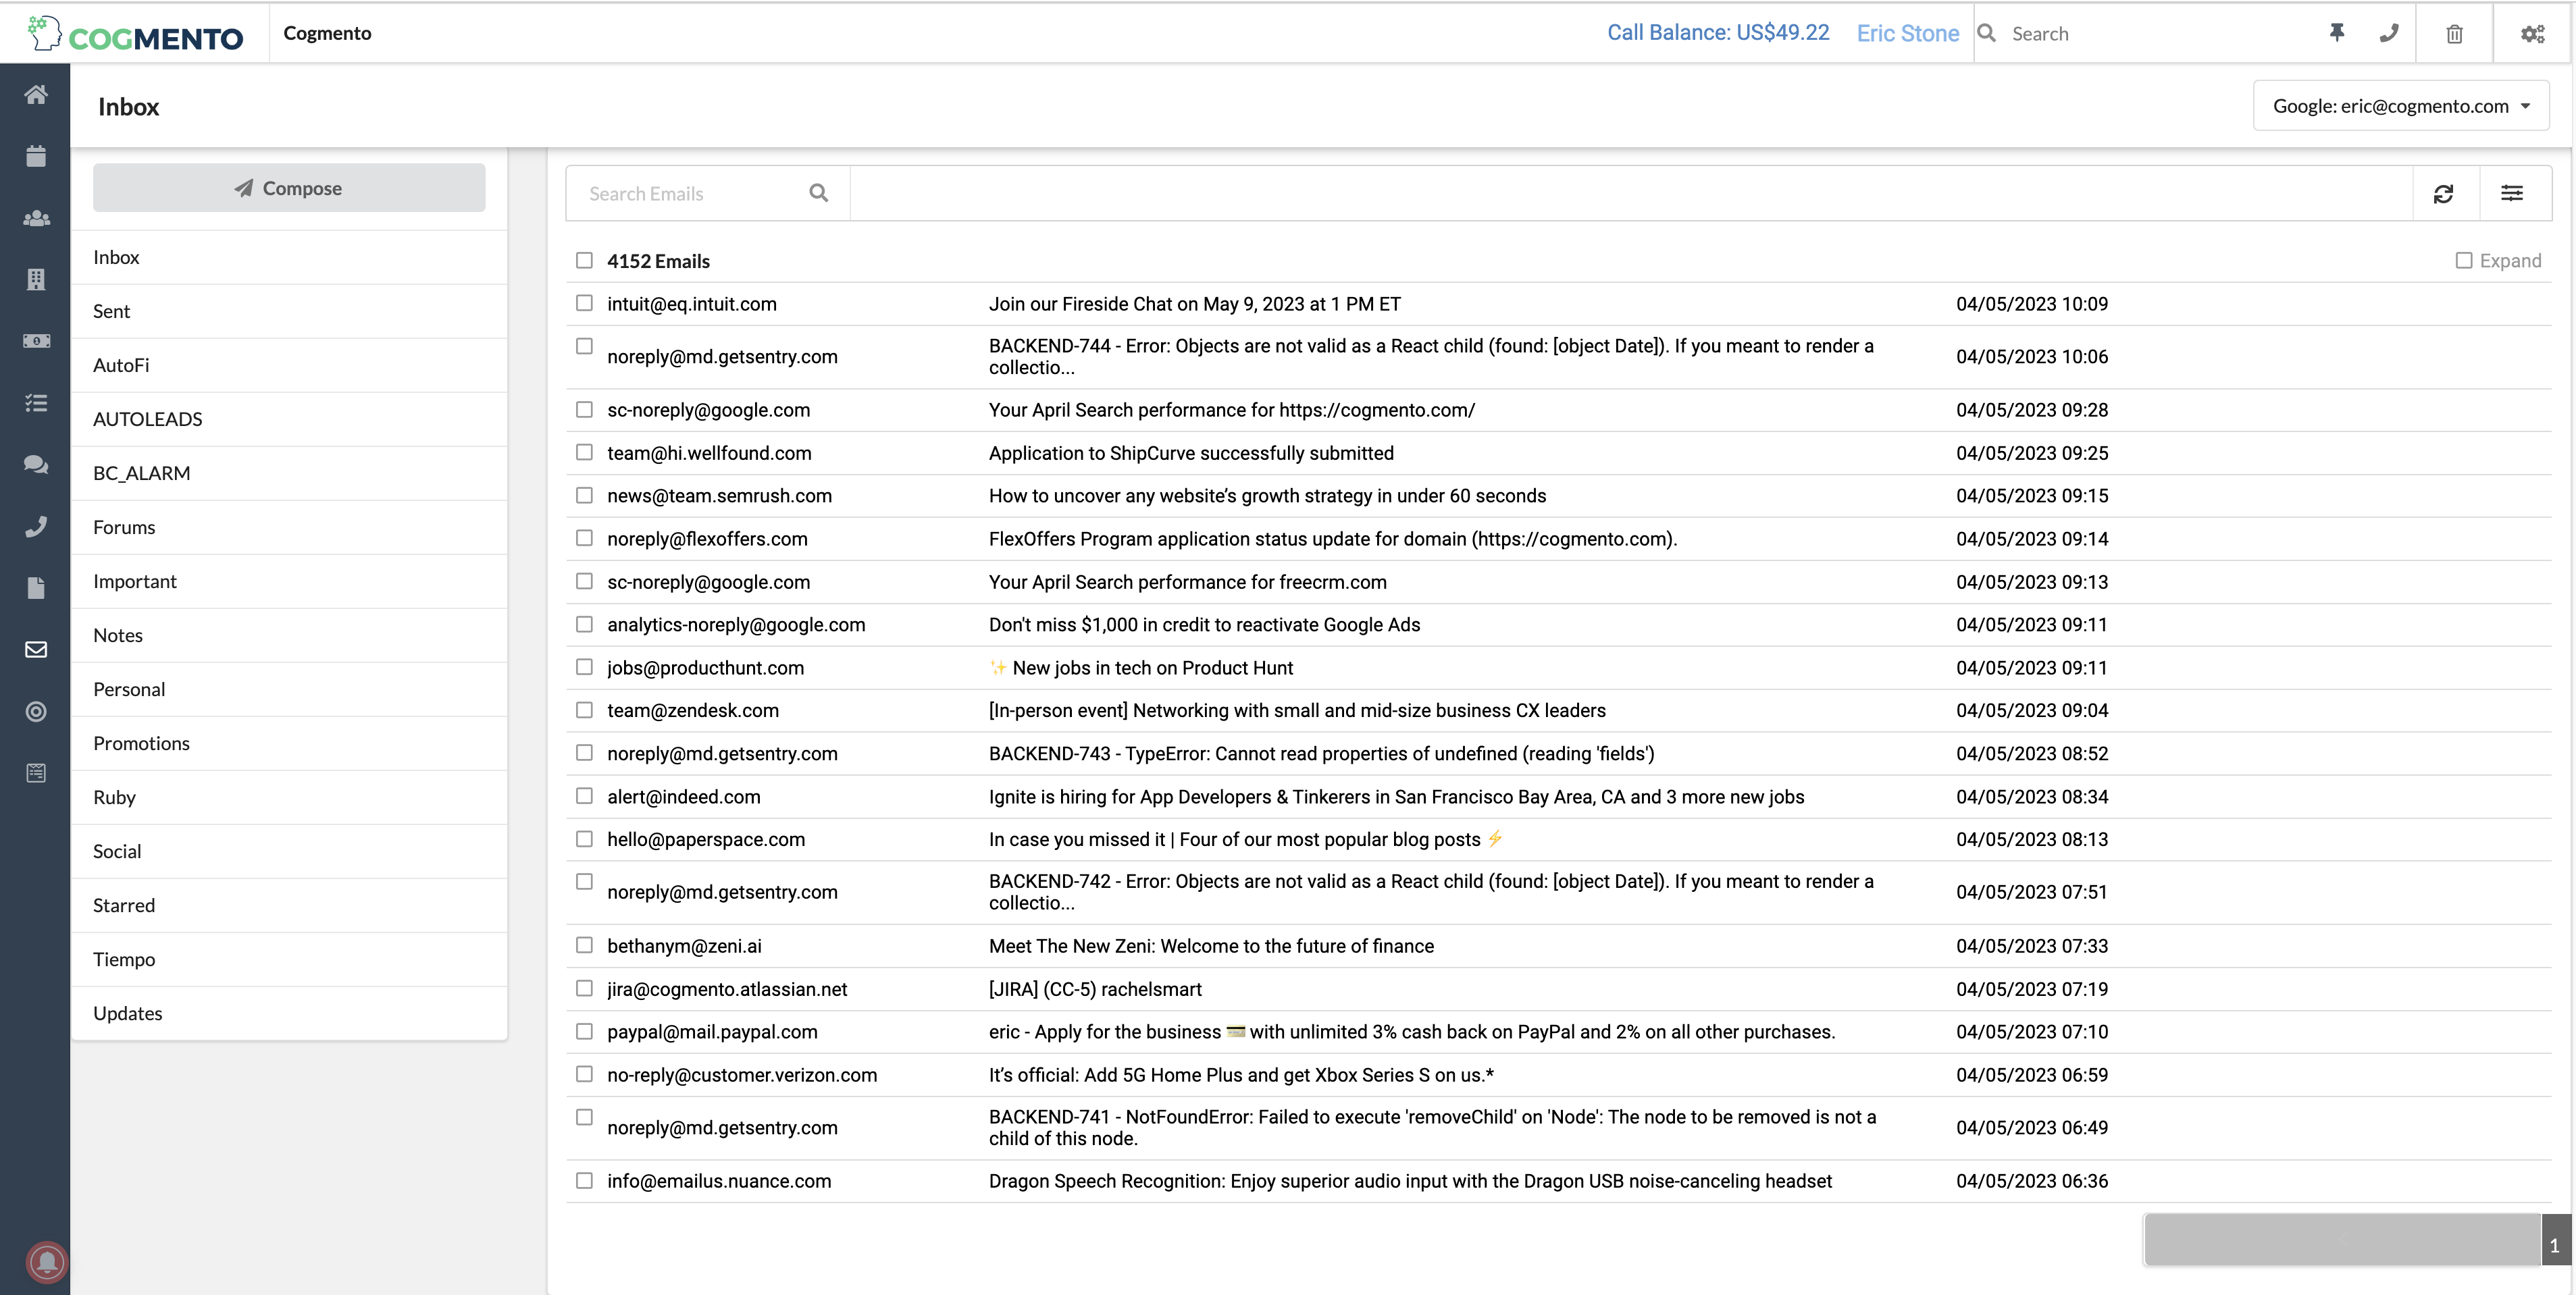Check the team@hi.wellfound.com email

(584, 452)
